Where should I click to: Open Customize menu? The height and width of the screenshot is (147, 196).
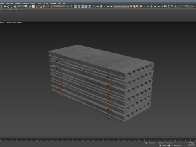25,3
